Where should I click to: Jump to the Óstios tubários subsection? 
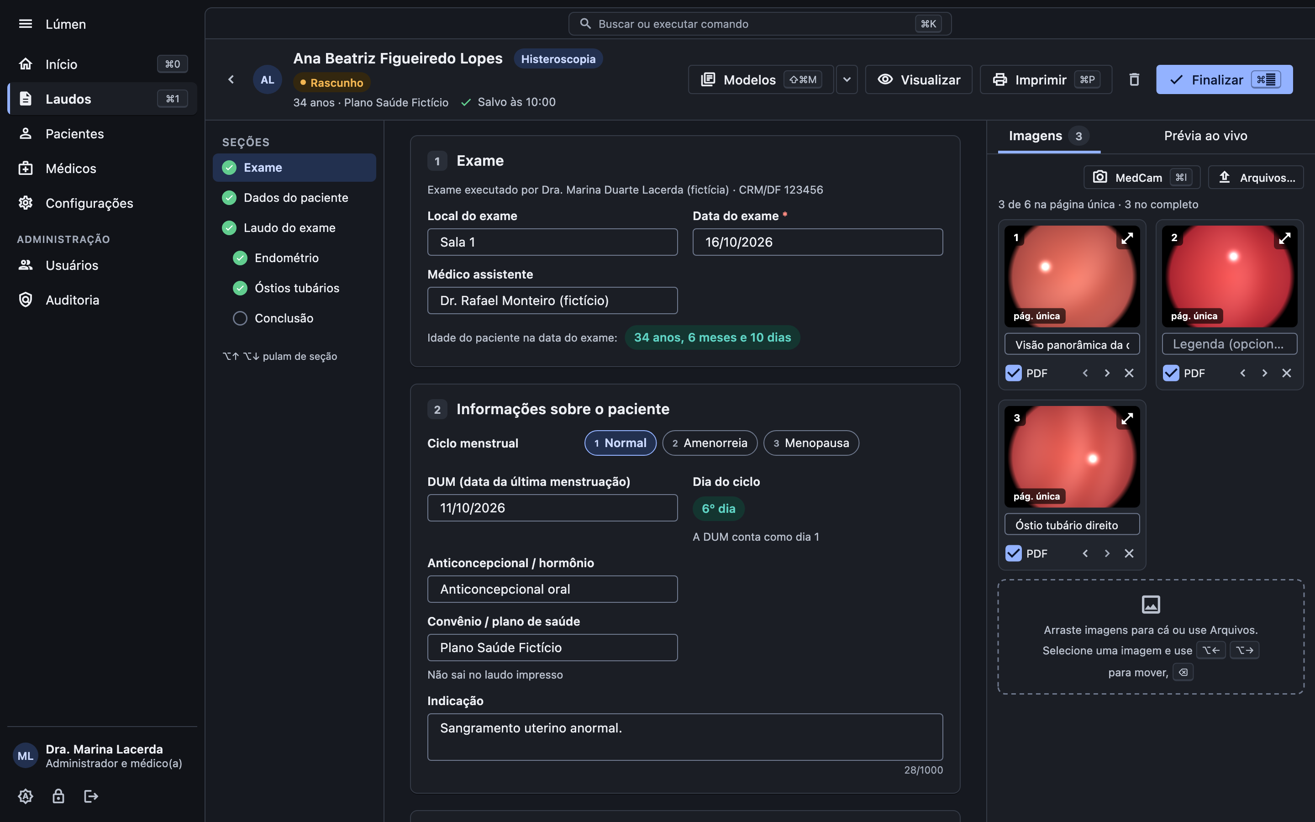tap(300, 288)
